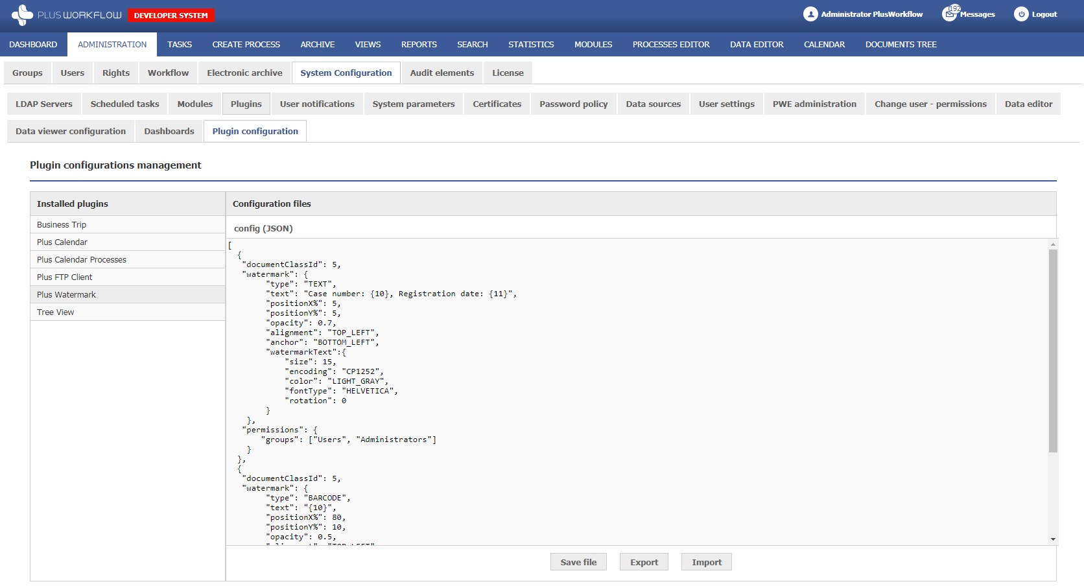Open the LDAP Servers tab

click(44, 104)
